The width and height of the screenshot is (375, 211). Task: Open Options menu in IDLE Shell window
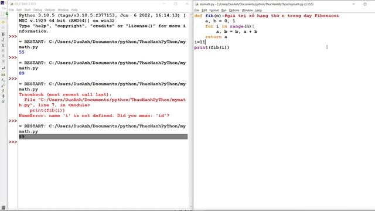click(50, 10)
